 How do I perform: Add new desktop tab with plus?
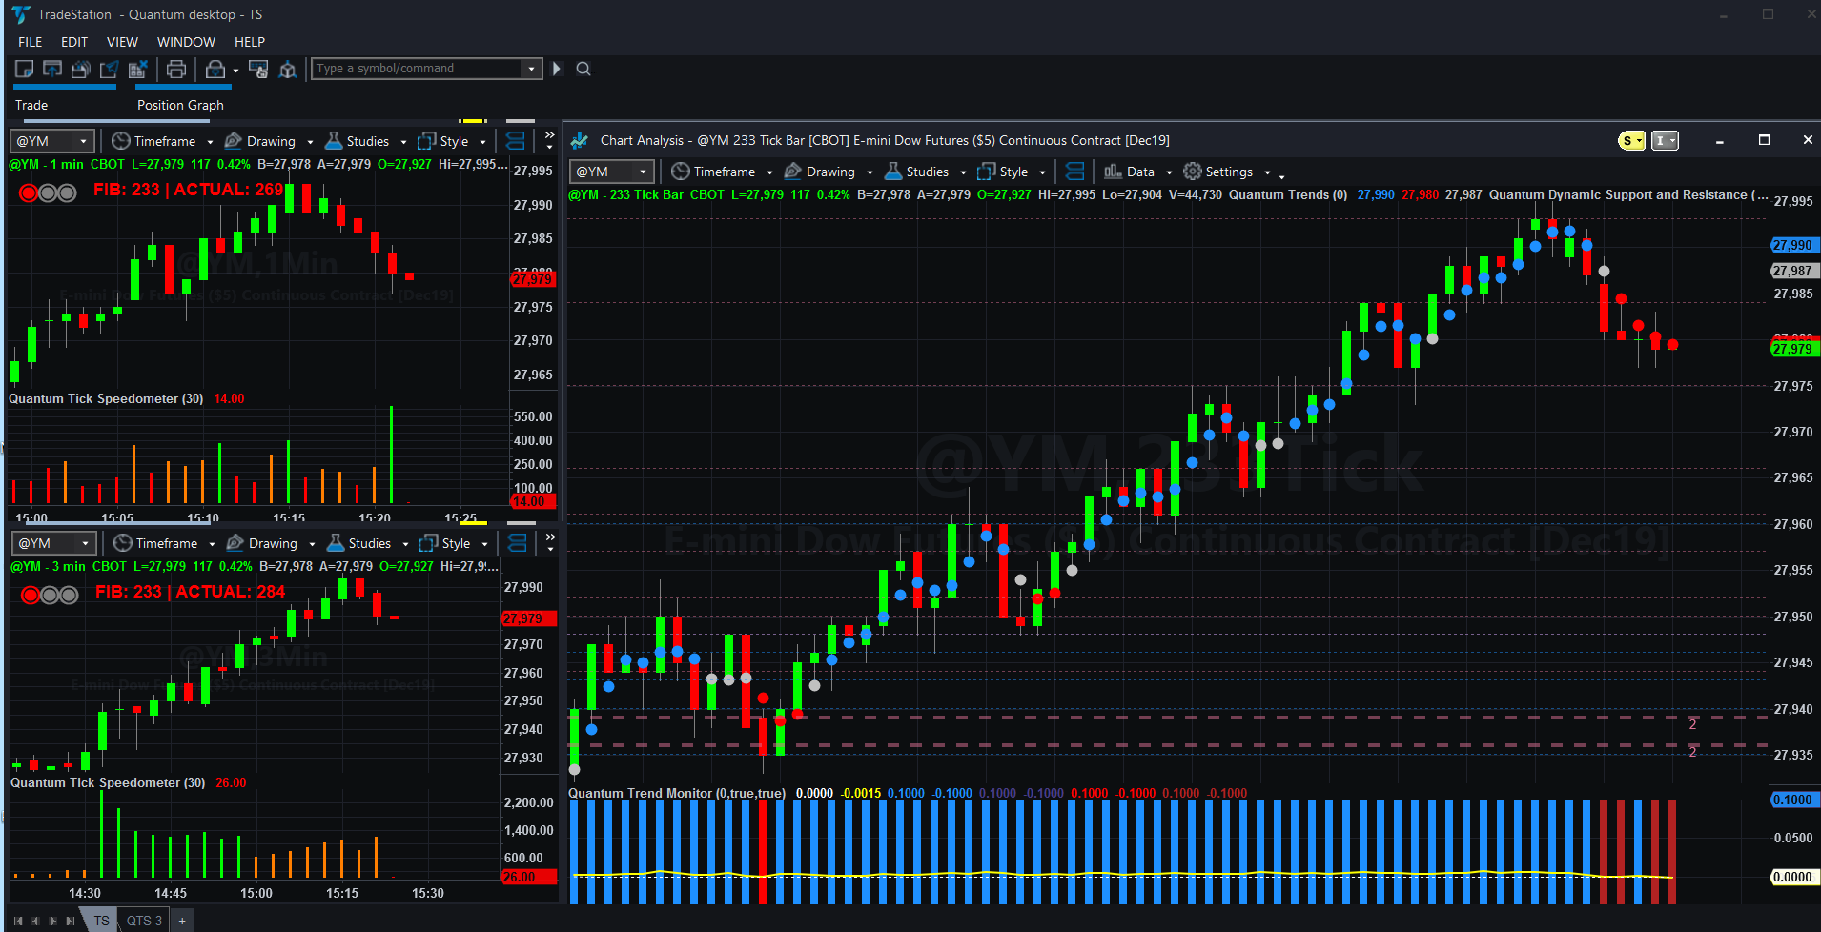tap(182, 921)
